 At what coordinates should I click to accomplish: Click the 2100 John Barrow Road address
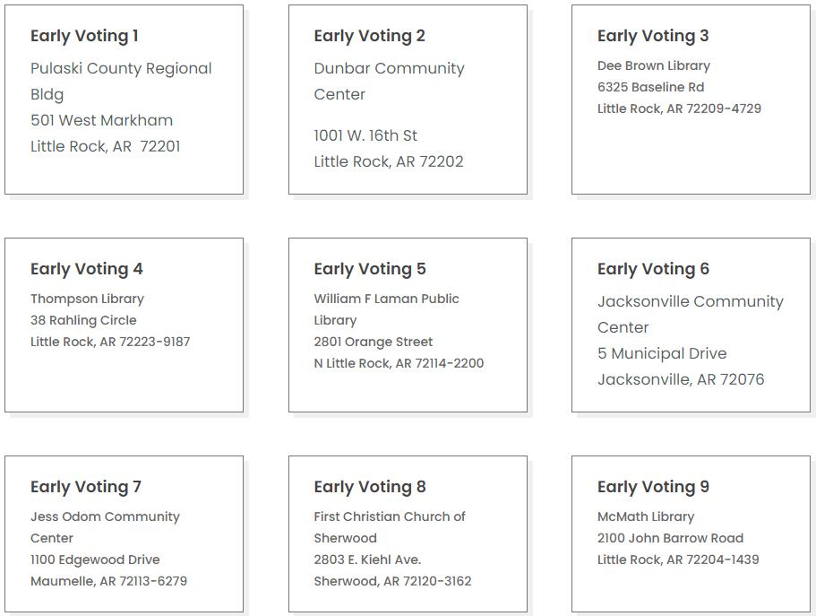click(670, 538)
